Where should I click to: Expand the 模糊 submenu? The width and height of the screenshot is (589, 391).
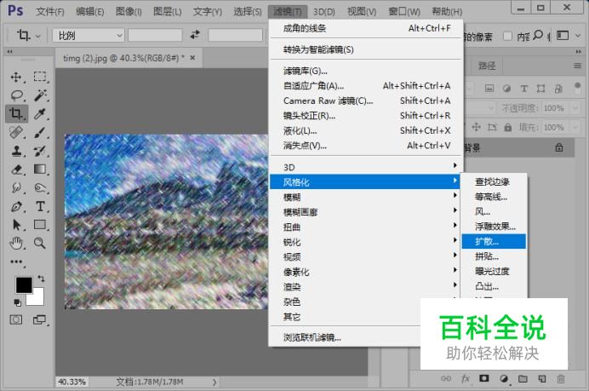coord(366,197)
